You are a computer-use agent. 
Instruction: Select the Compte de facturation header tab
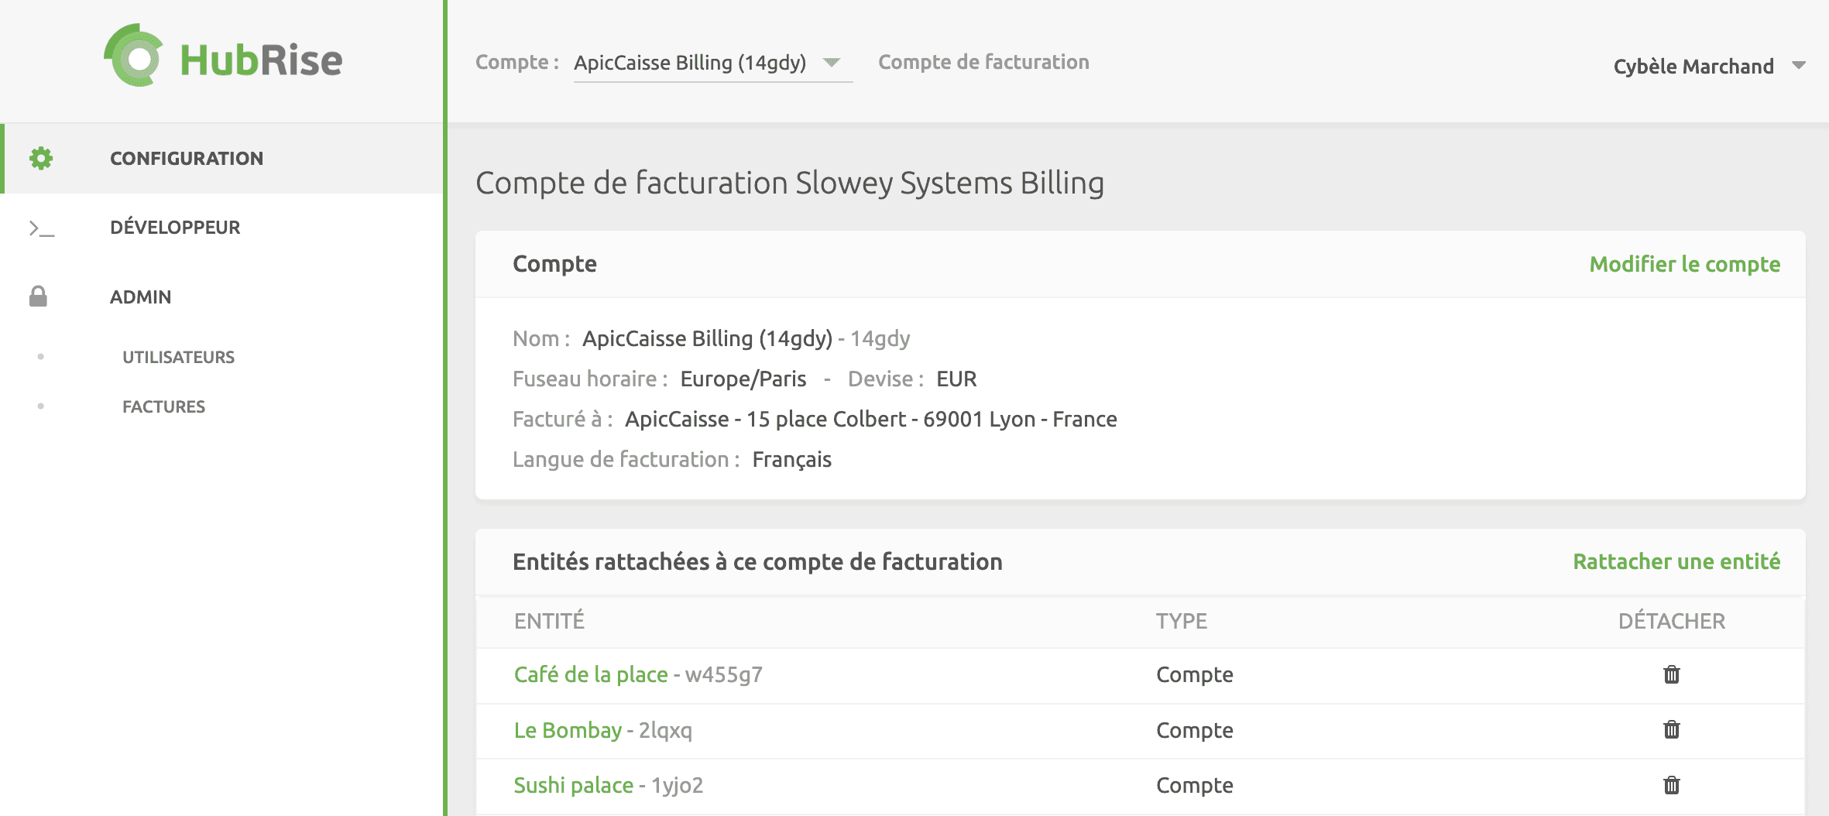pyautogui.click(x=983, y=62)
